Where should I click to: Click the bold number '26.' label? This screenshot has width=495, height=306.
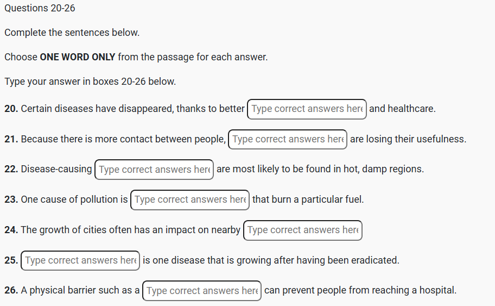pyautogui.click(x=11, y=290)
